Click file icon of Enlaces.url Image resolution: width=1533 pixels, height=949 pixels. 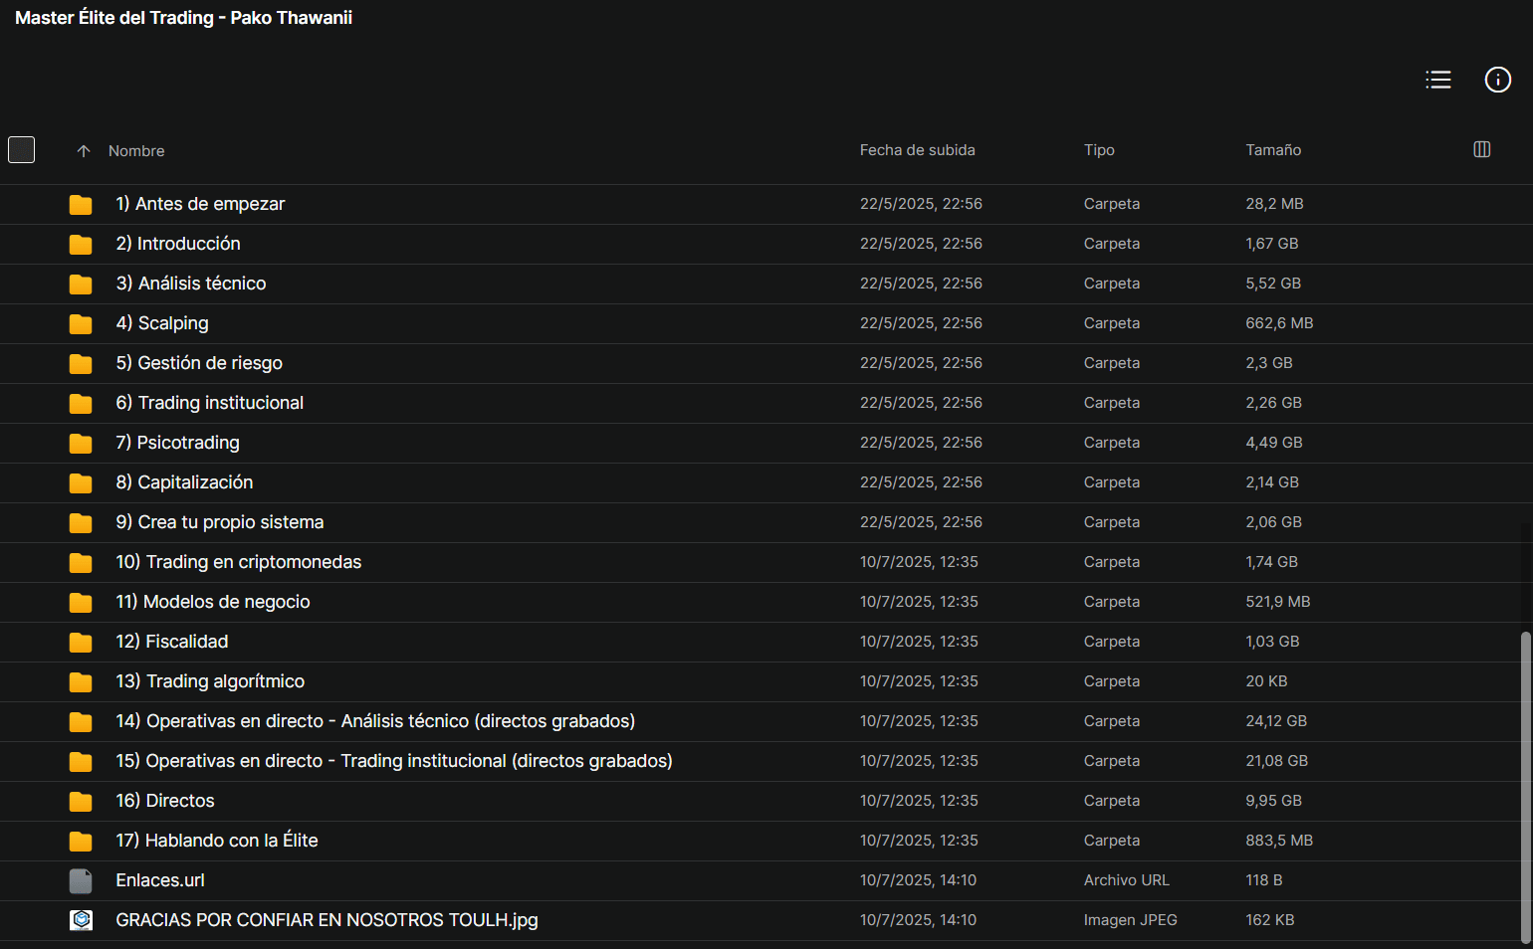click(81, 880)
